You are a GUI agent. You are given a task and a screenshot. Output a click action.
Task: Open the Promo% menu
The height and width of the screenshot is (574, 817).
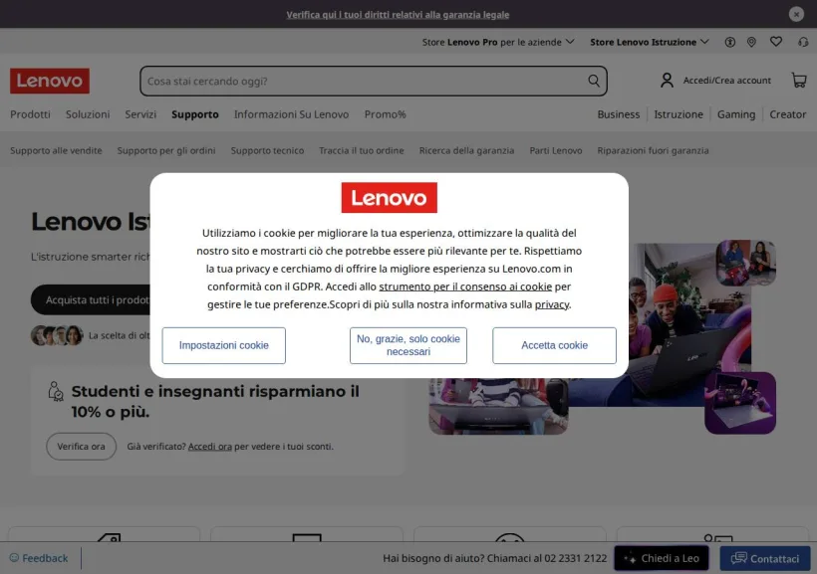click(x=385, y=114)
